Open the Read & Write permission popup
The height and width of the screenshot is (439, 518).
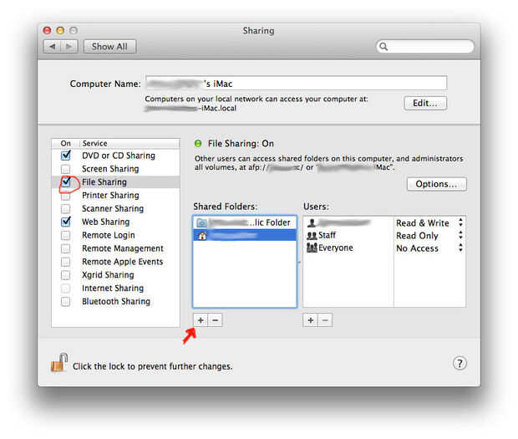[x=429, y=223]
